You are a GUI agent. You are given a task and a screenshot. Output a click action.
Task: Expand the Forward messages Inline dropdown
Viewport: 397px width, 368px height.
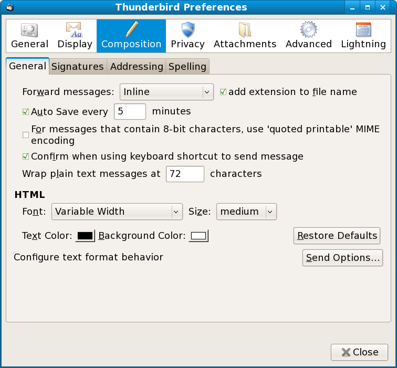coord(166,92)
